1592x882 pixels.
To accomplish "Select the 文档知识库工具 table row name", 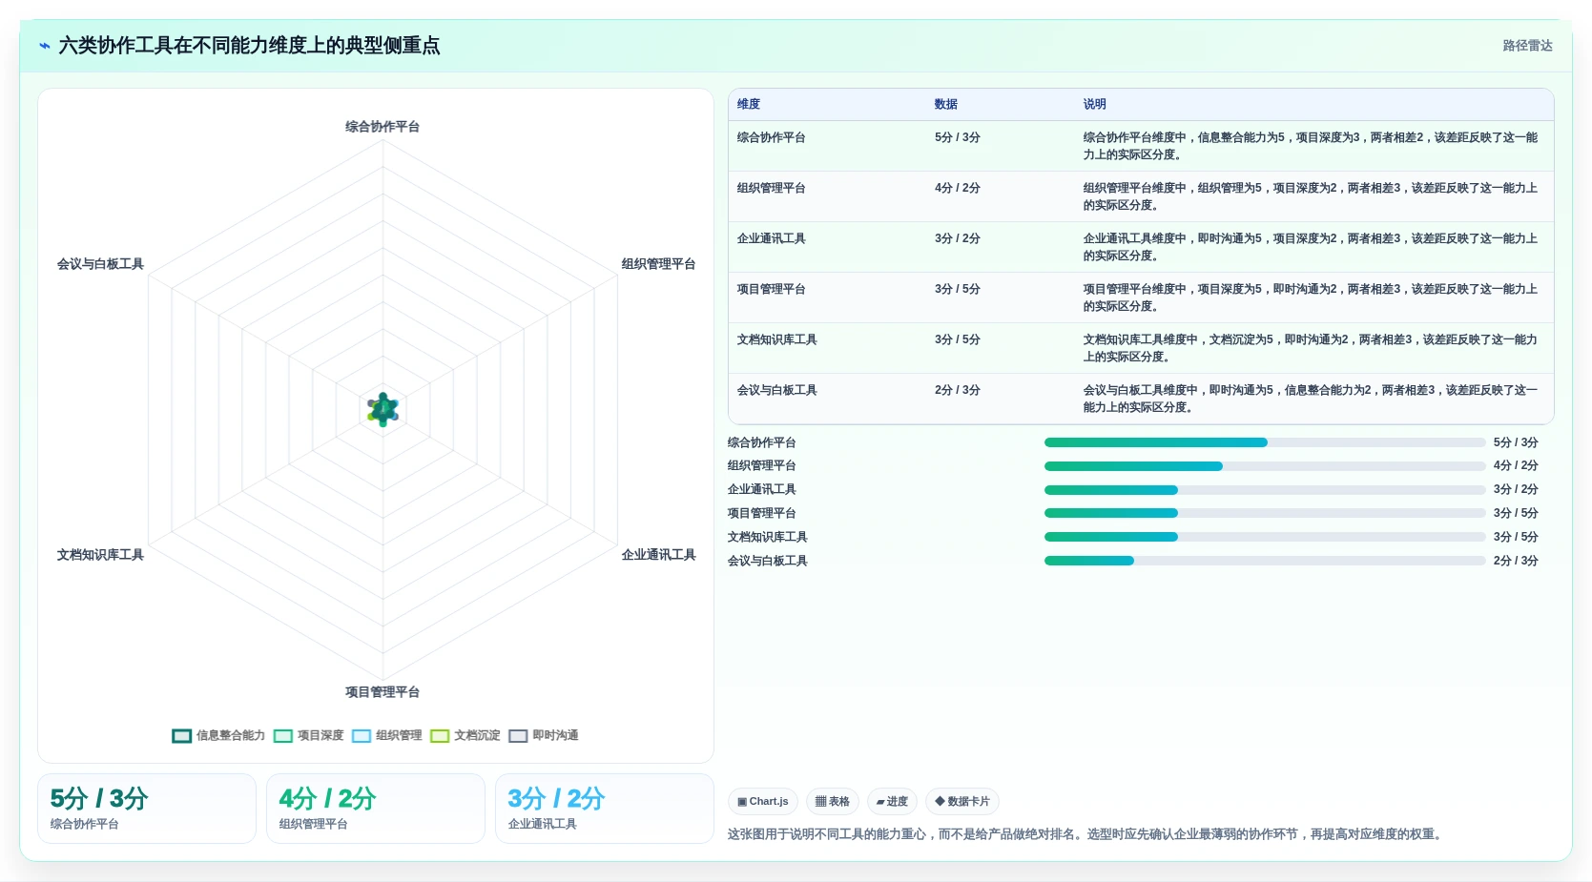I will (776, 339).
